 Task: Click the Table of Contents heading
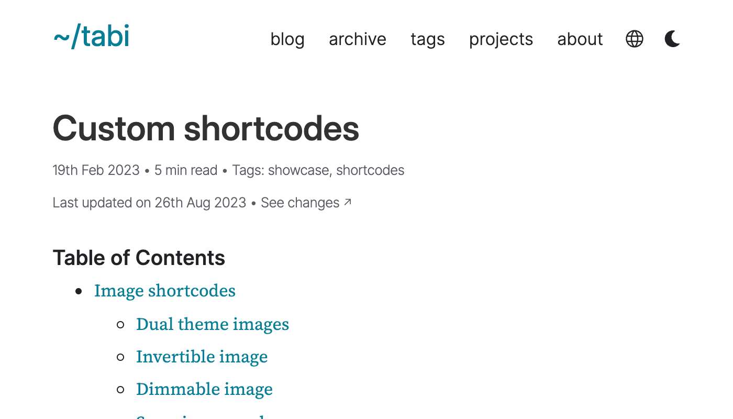tap(139, 257)
